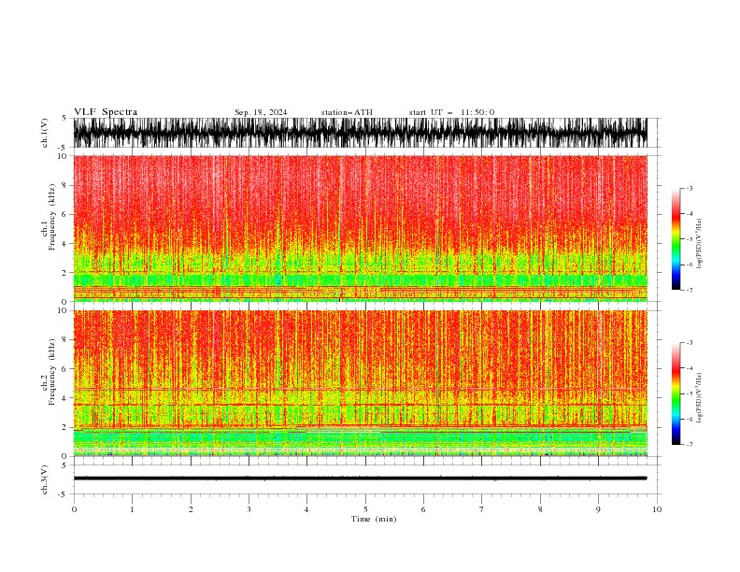The image size is (740, 572).
Task: Click the ch.1 colorbar PSD label
Action: coord(700,244)
